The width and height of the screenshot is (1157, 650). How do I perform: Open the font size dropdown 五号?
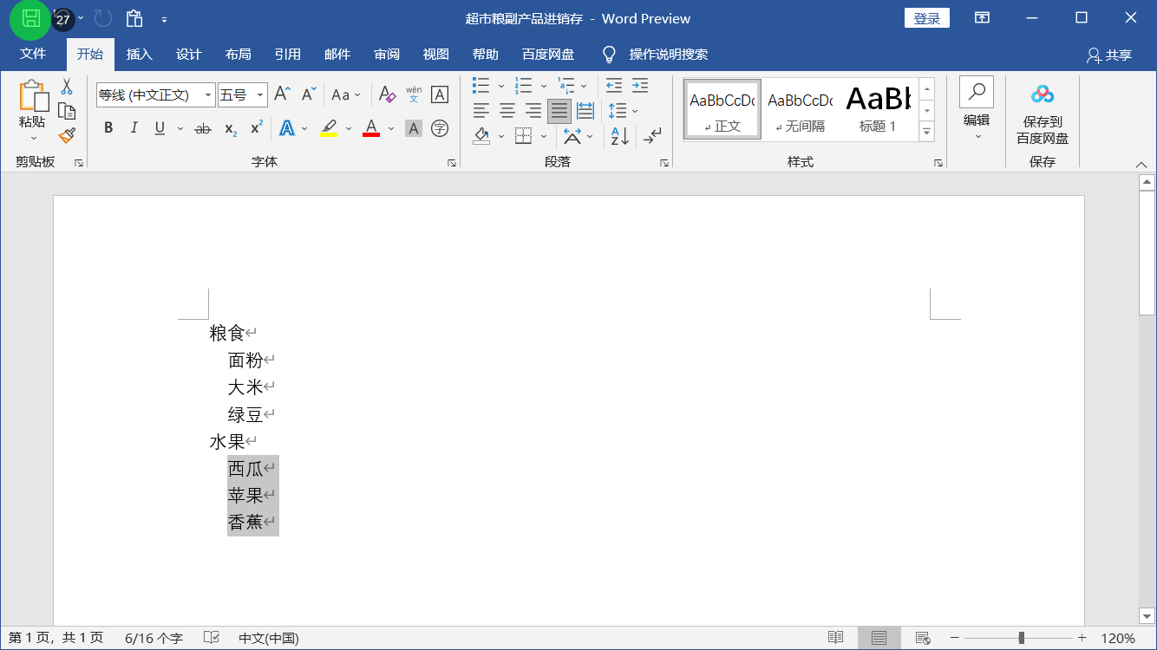260,95
